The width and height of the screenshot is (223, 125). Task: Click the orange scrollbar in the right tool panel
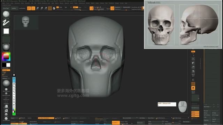pos(205,76)
